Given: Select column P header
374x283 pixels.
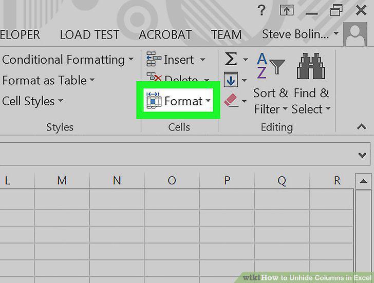Looking at the screenshot, I should 227,180.
